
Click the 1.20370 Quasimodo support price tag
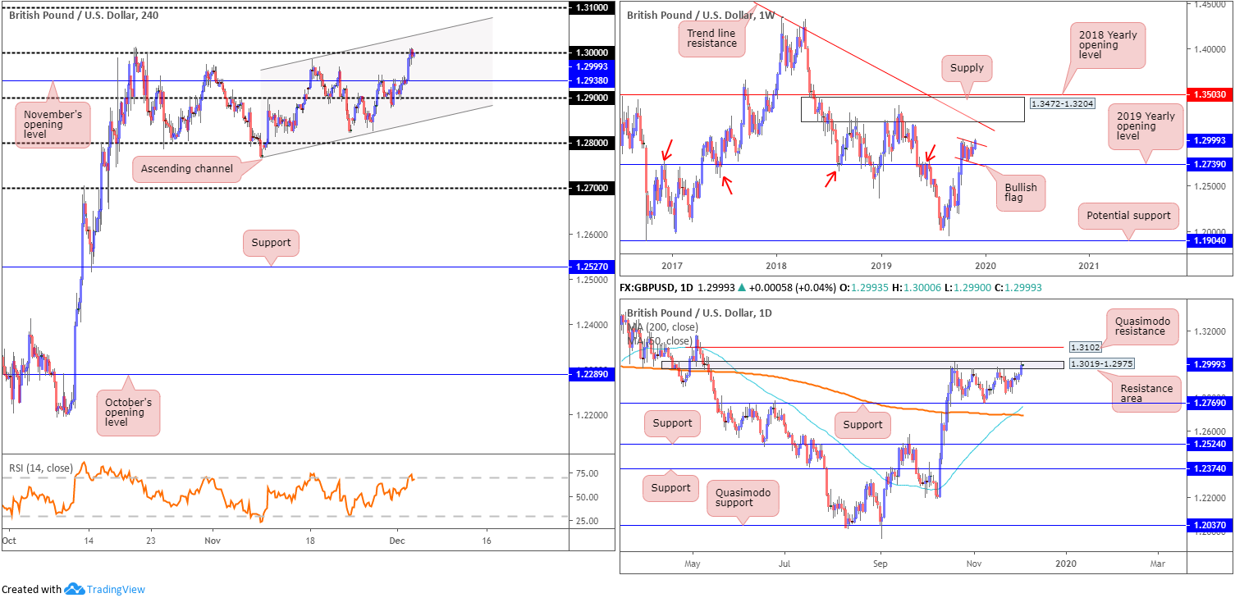1210,526
